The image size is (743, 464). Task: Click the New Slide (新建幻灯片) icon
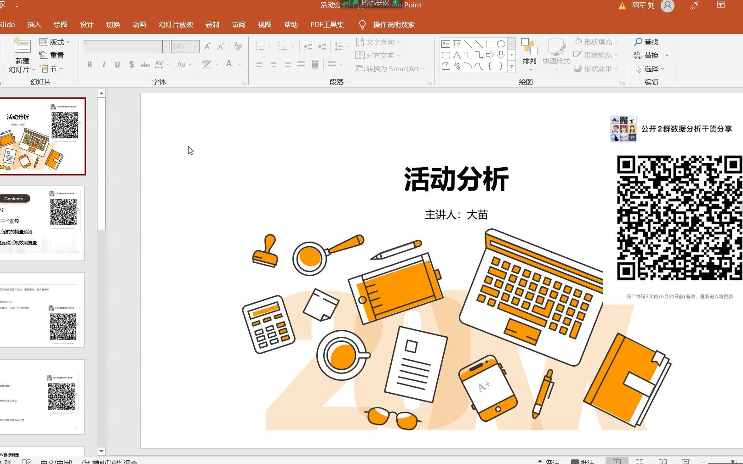22,46
